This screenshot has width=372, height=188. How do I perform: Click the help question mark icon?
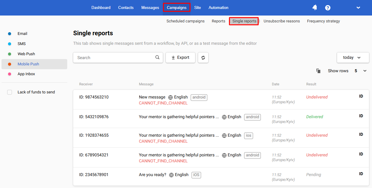coord(328,8)
